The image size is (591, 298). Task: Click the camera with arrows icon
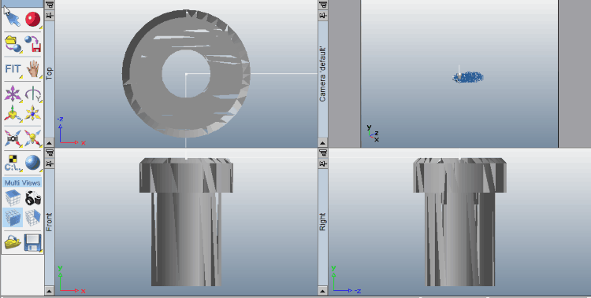[13, 138]
